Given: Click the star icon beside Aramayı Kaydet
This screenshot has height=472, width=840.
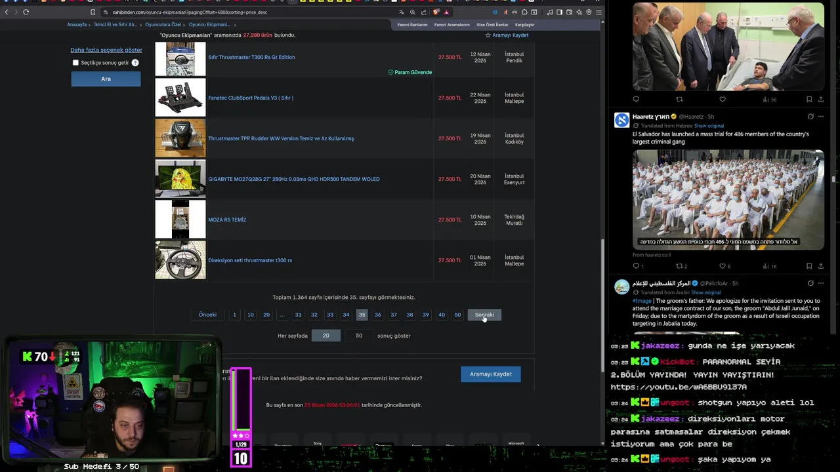Looking at the screenshot, I should tap(488, 35).
